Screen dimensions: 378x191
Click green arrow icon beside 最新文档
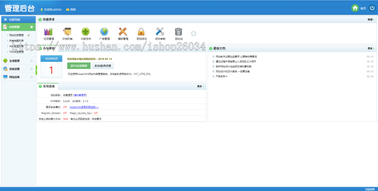211,48
